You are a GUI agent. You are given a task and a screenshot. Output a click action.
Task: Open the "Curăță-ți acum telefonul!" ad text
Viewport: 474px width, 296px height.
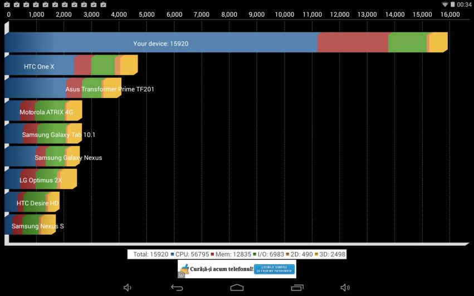[222, 269]
